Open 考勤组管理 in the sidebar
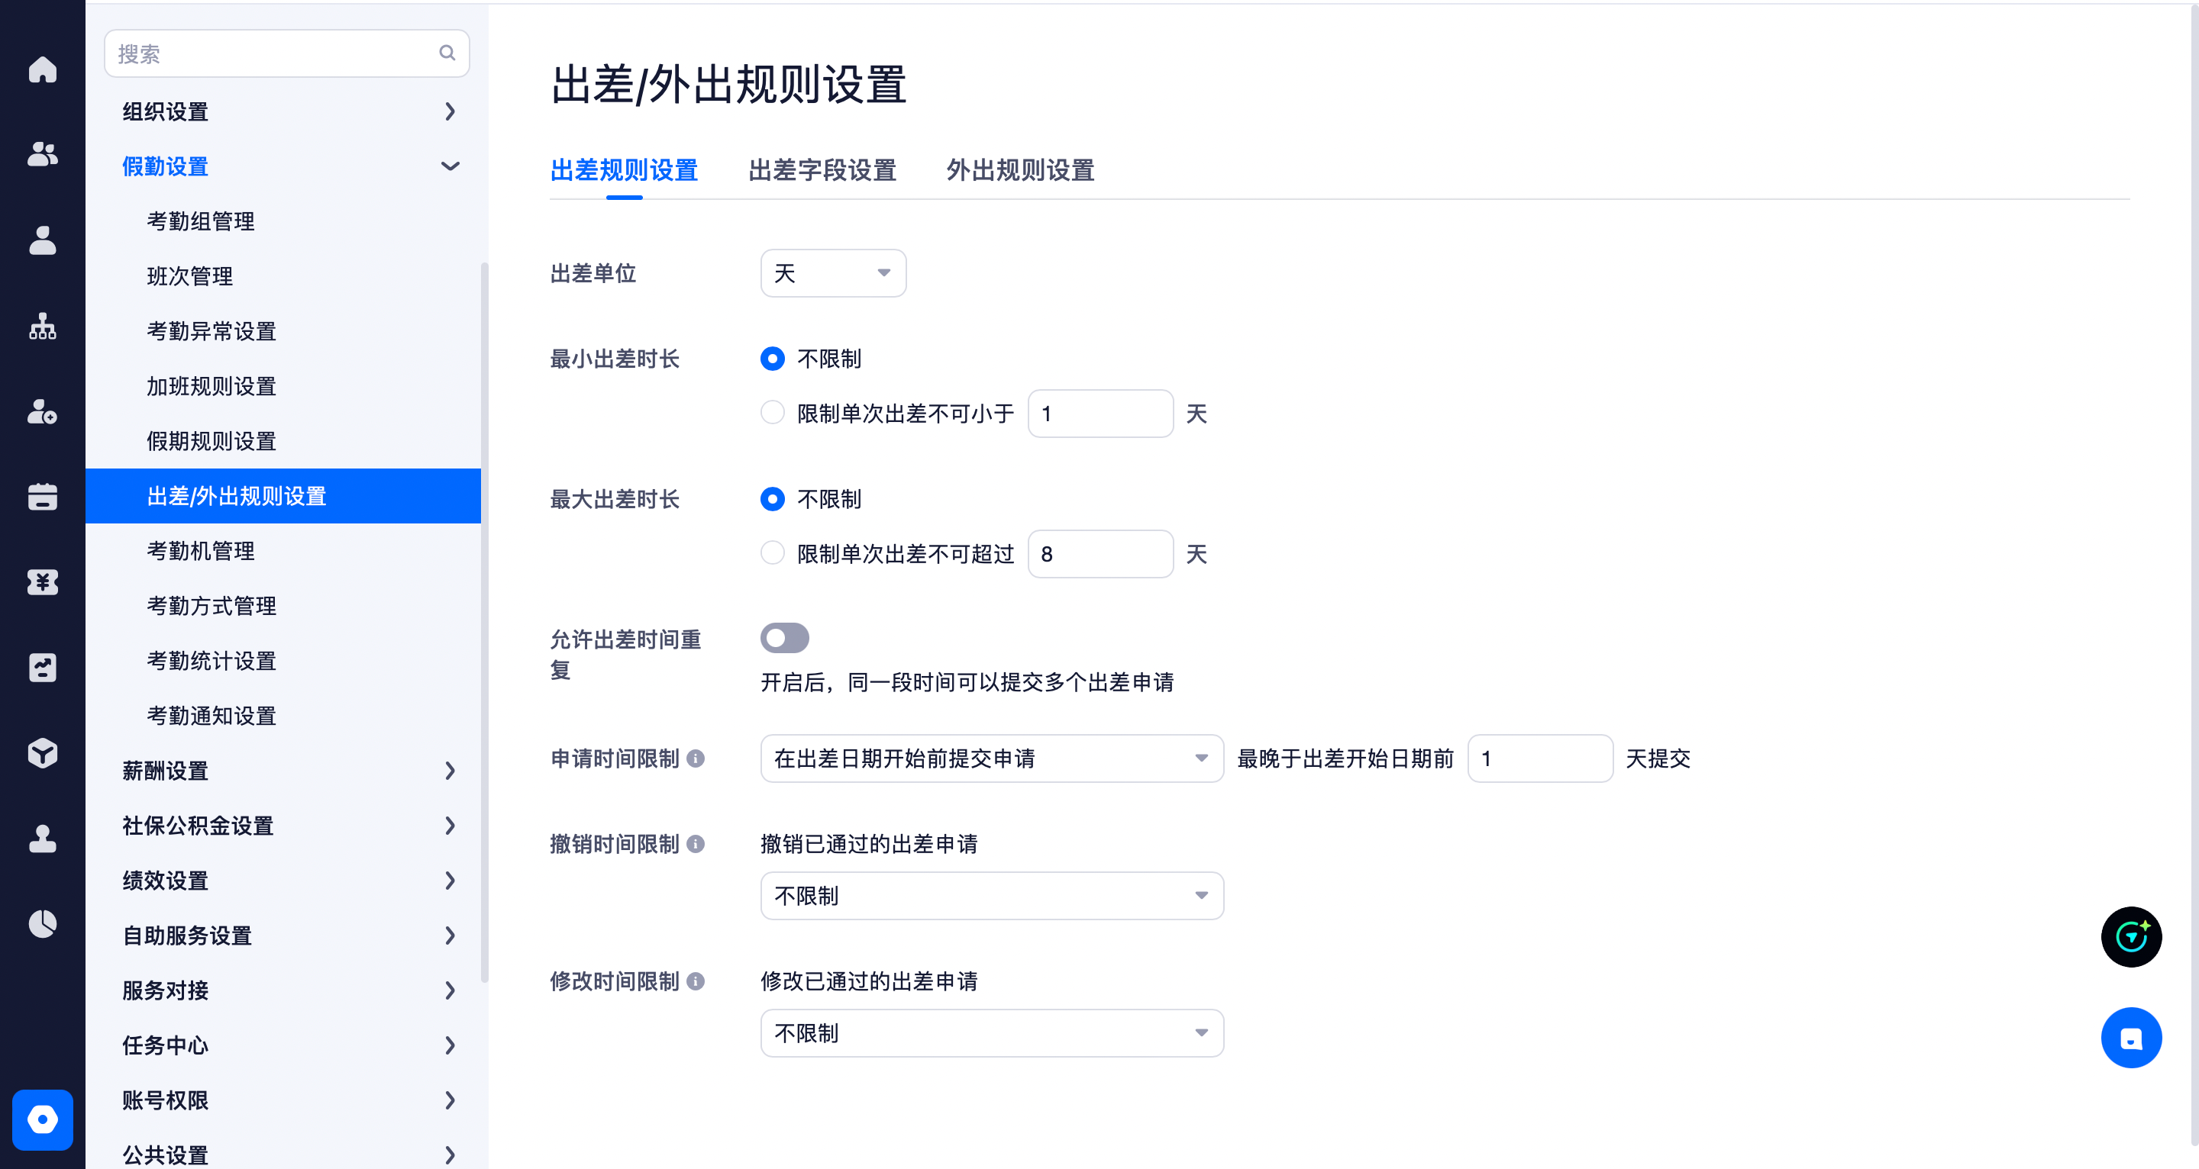Screen dimensions: 2199x1169 pyautogui.click(x=201, y=221)
